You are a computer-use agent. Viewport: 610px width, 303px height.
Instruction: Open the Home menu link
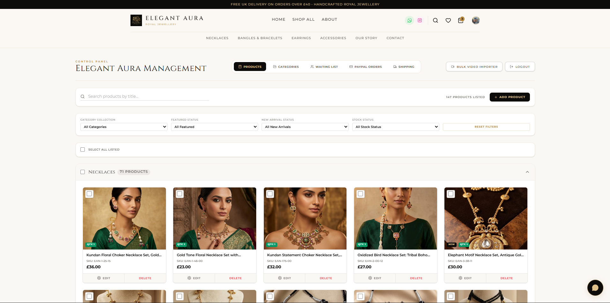click(279, 19)
